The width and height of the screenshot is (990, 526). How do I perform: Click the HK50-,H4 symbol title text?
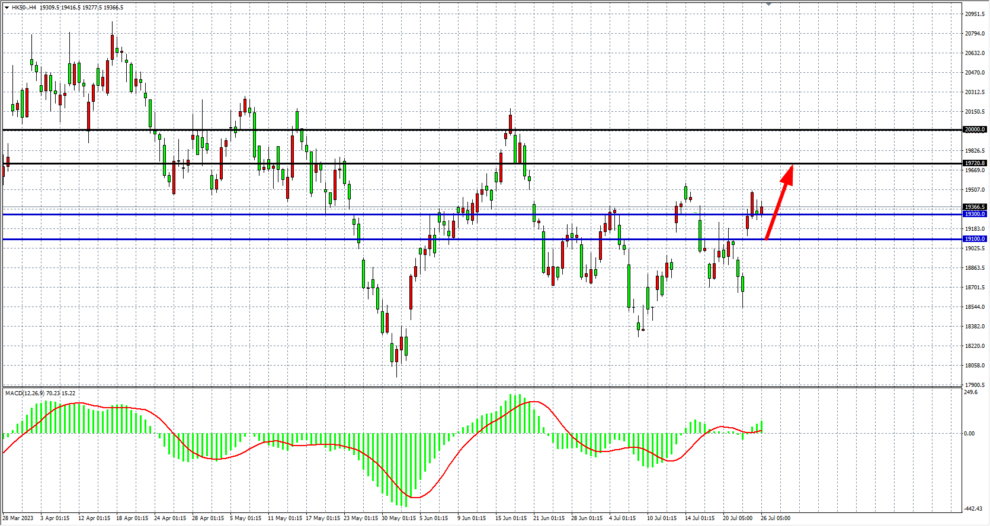coord(24,8)
